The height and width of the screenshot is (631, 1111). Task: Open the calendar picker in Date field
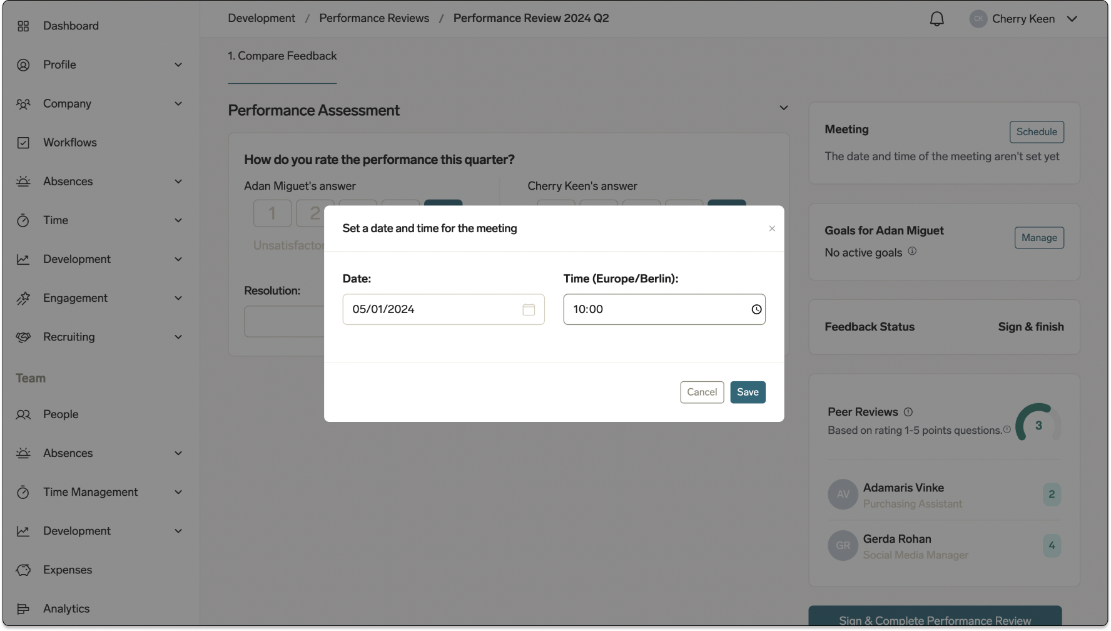(x=529, y=309)
